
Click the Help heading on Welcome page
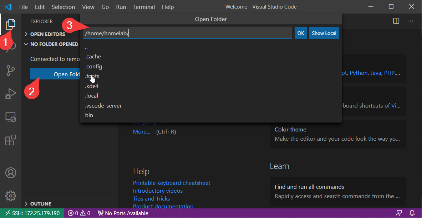tap(141, 171)
